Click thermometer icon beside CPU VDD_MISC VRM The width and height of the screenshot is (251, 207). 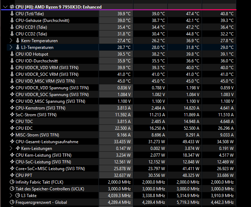[12, 81]
